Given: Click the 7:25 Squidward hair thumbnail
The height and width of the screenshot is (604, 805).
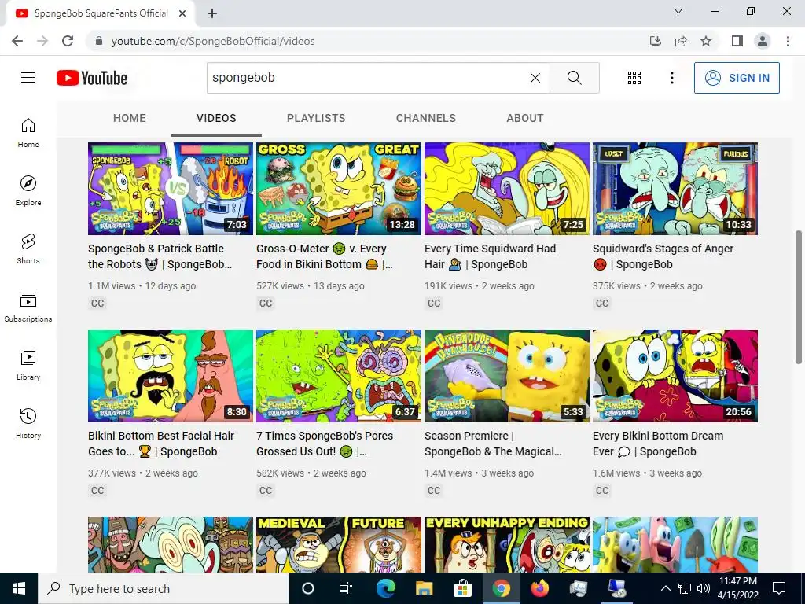Looking at the screenshot, I should [507, 189].
